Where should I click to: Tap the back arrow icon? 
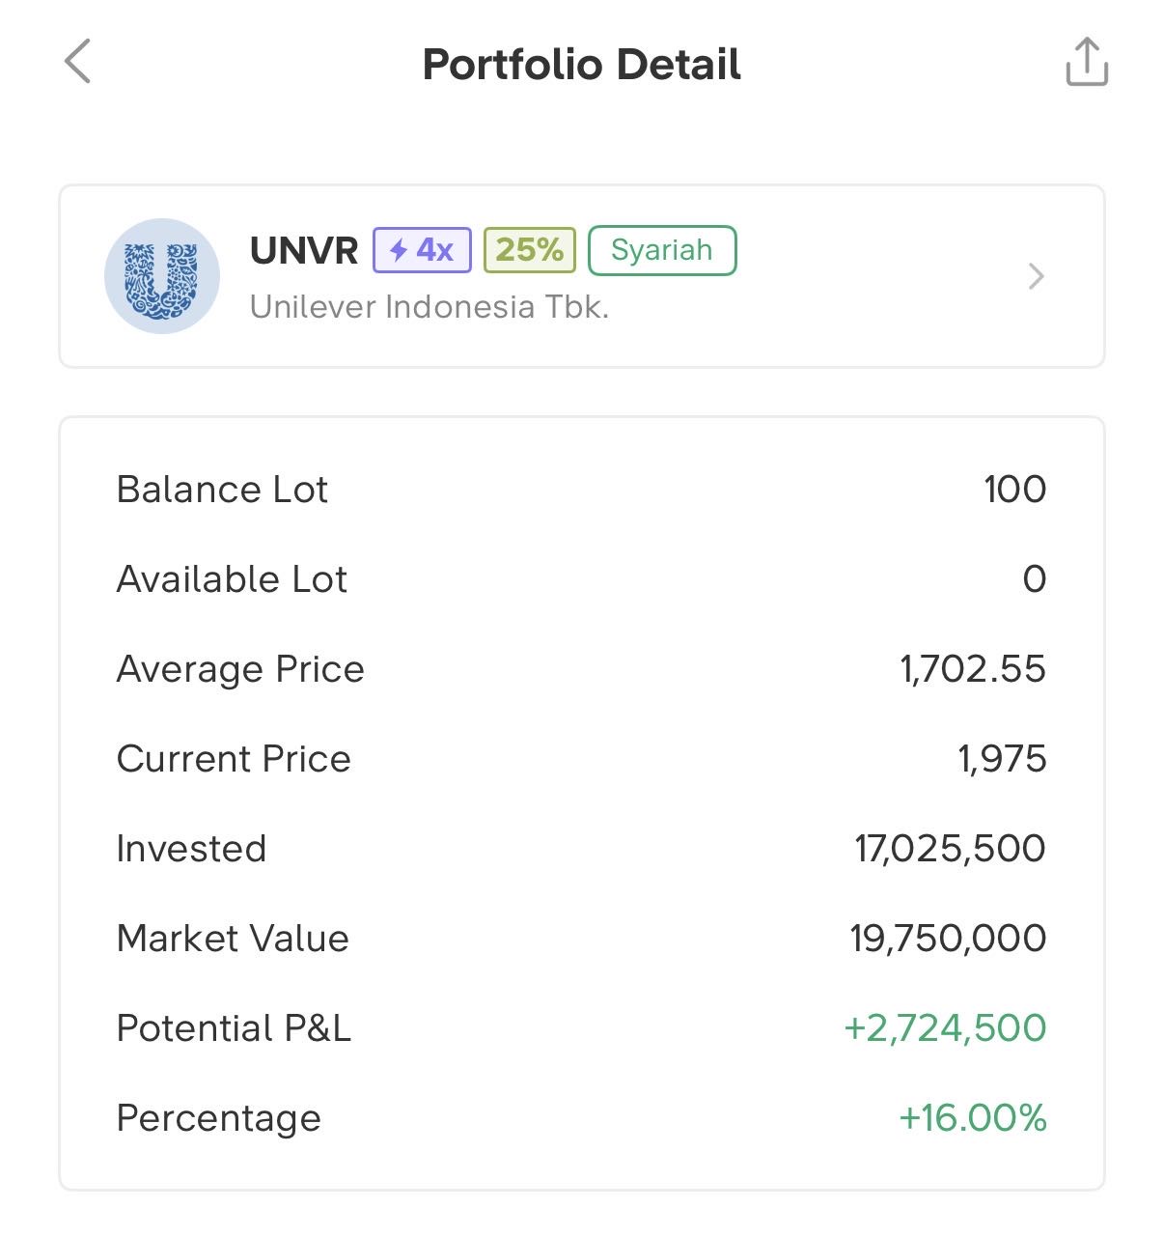point(78,62)
